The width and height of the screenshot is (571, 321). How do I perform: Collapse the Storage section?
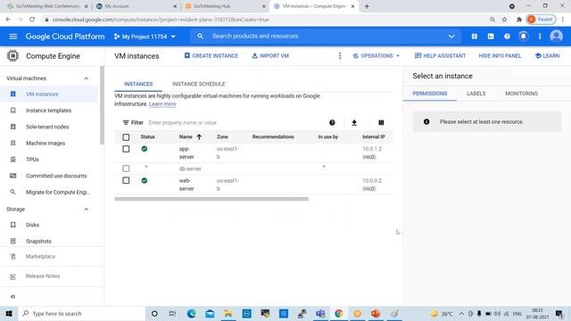[x=86, y=210]
